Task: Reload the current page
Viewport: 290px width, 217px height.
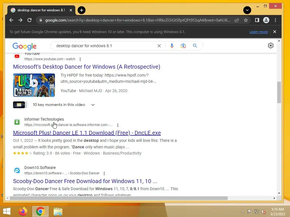Action: click(x=29, y=20)
